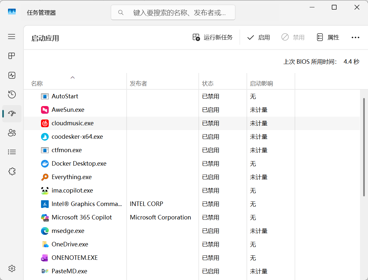This screenshot has width=368, height=280.
Task: Select the ctfmon.exe row name
Action: pos(67,150)
